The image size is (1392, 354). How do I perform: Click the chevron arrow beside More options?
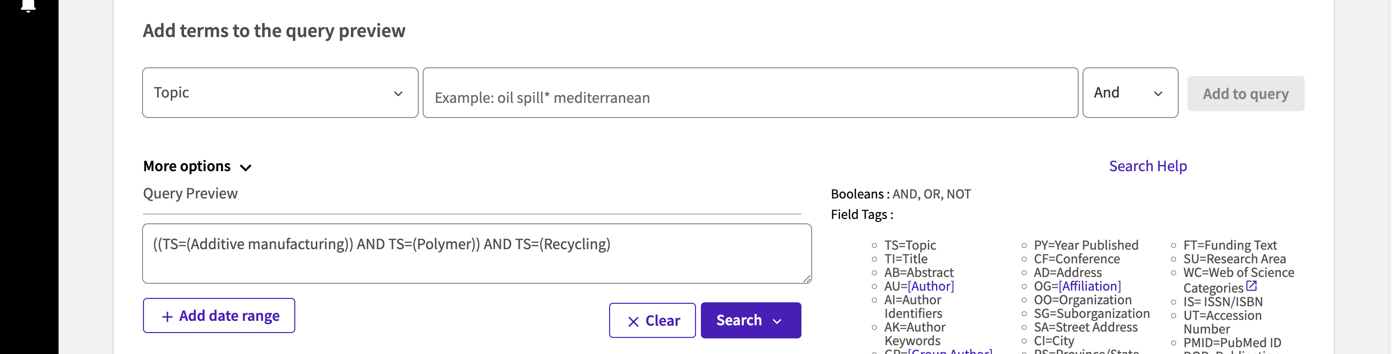pos(246,168)
